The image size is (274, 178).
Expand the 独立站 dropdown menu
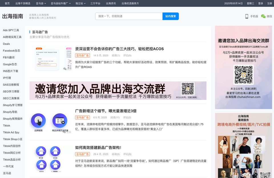[80, 3]
